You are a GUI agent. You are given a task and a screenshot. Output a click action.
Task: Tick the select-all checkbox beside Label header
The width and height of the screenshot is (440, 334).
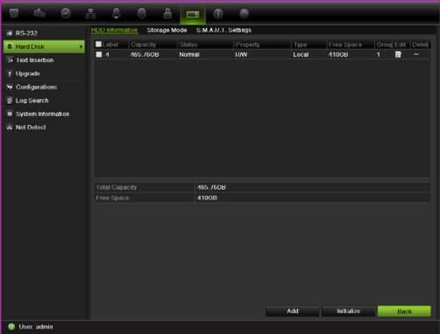(x=98, y=45)
